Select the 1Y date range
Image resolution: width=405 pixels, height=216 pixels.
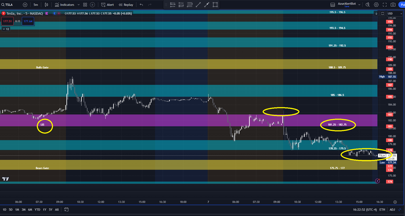(44, 210)
